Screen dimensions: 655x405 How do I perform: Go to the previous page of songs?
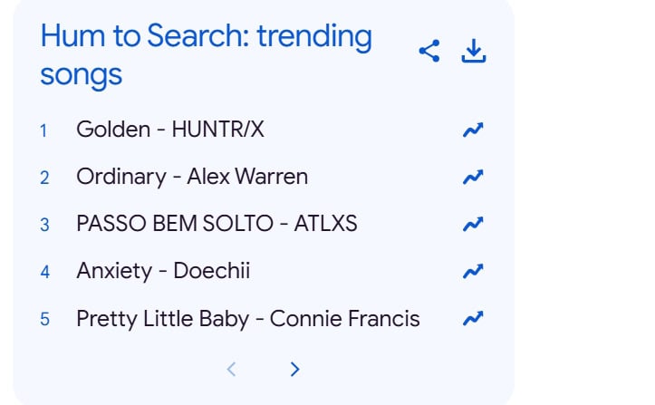[x=232, y=369]
